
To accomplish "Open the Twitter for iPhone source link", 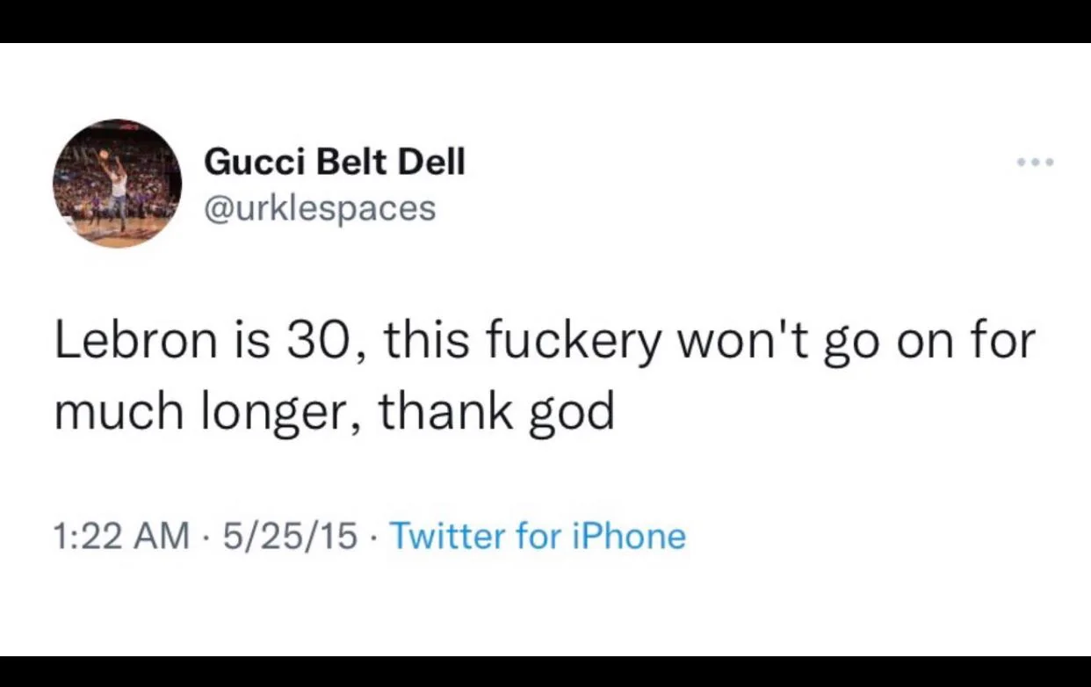I will point(537,535).
